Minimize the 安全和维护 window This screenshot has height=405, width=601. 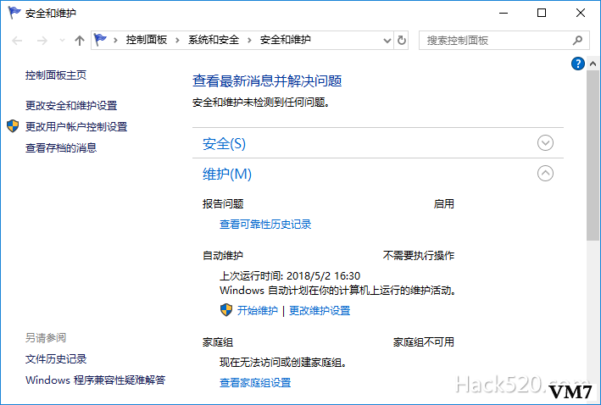click(504, 13)
